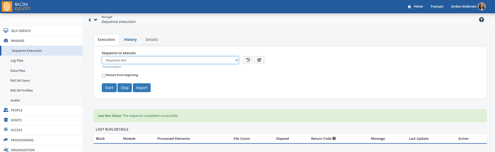The width and height of the screenshot is (495, 152).
Task: Click the Block column header
Action: coord(100,138)
